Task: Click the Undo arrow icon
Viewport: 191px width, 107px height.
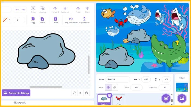Action: [x=17, y=10]
